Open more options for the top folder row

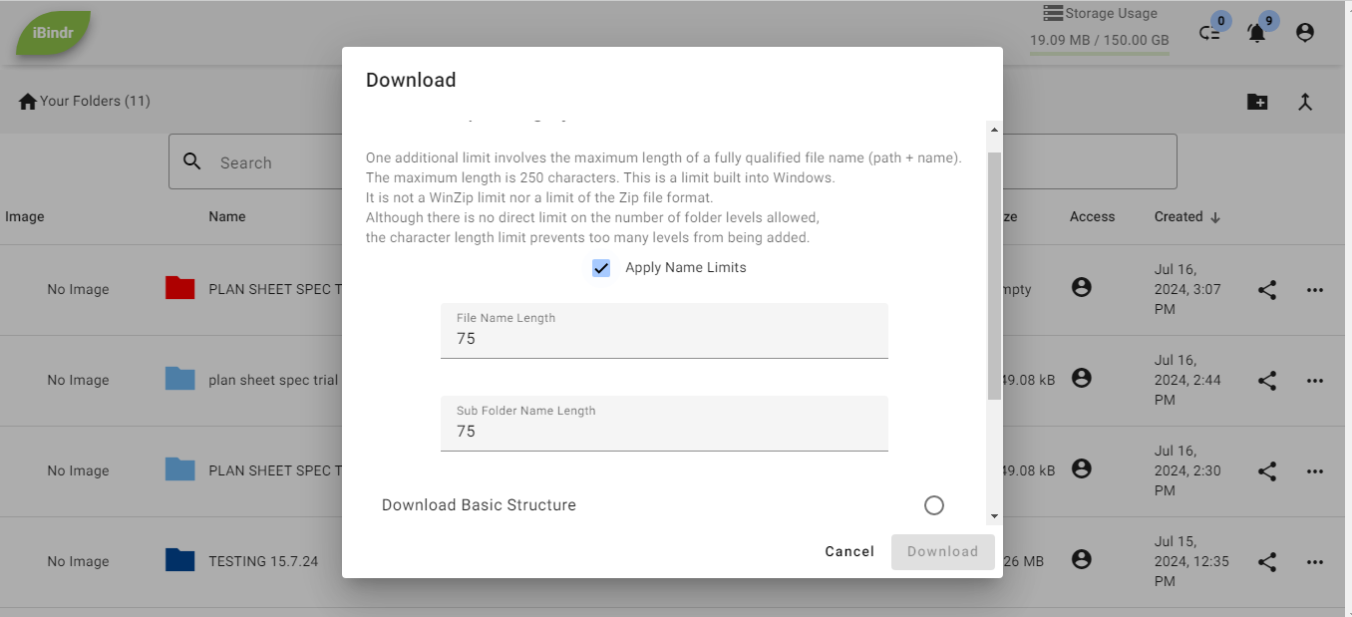[x=1314, y=290]
